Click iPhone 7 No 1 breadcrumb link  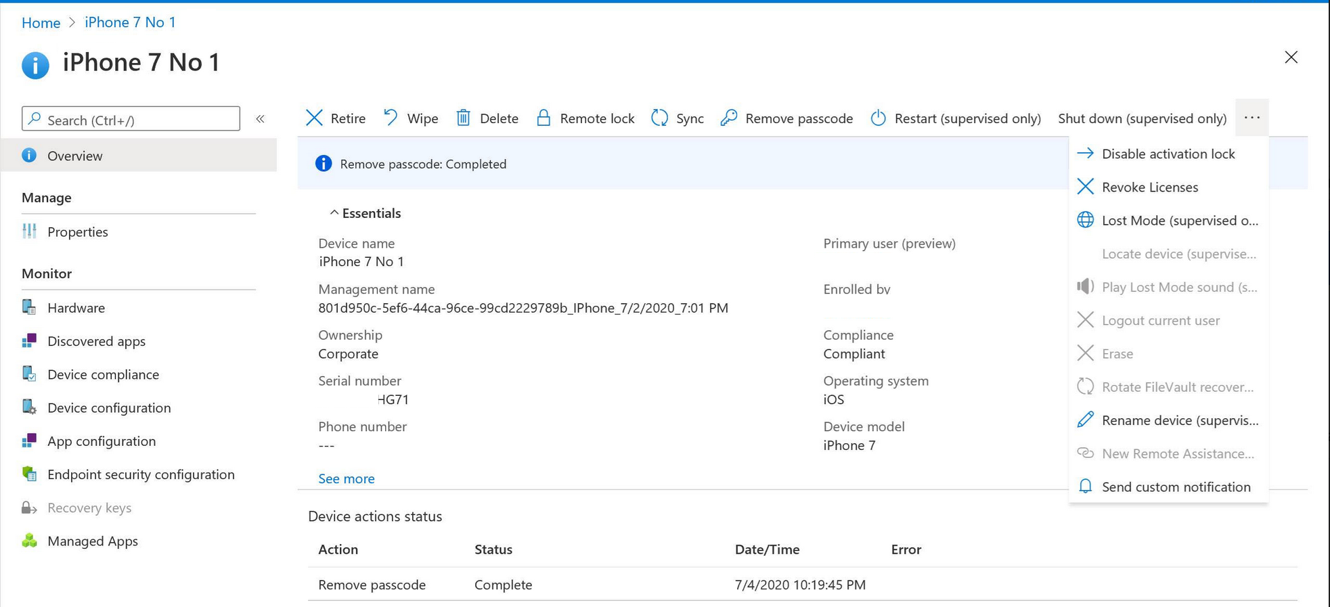pos(130,22)
